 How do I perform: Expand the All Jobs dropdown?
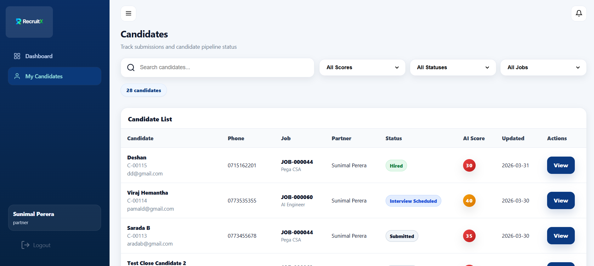point(543,68)
